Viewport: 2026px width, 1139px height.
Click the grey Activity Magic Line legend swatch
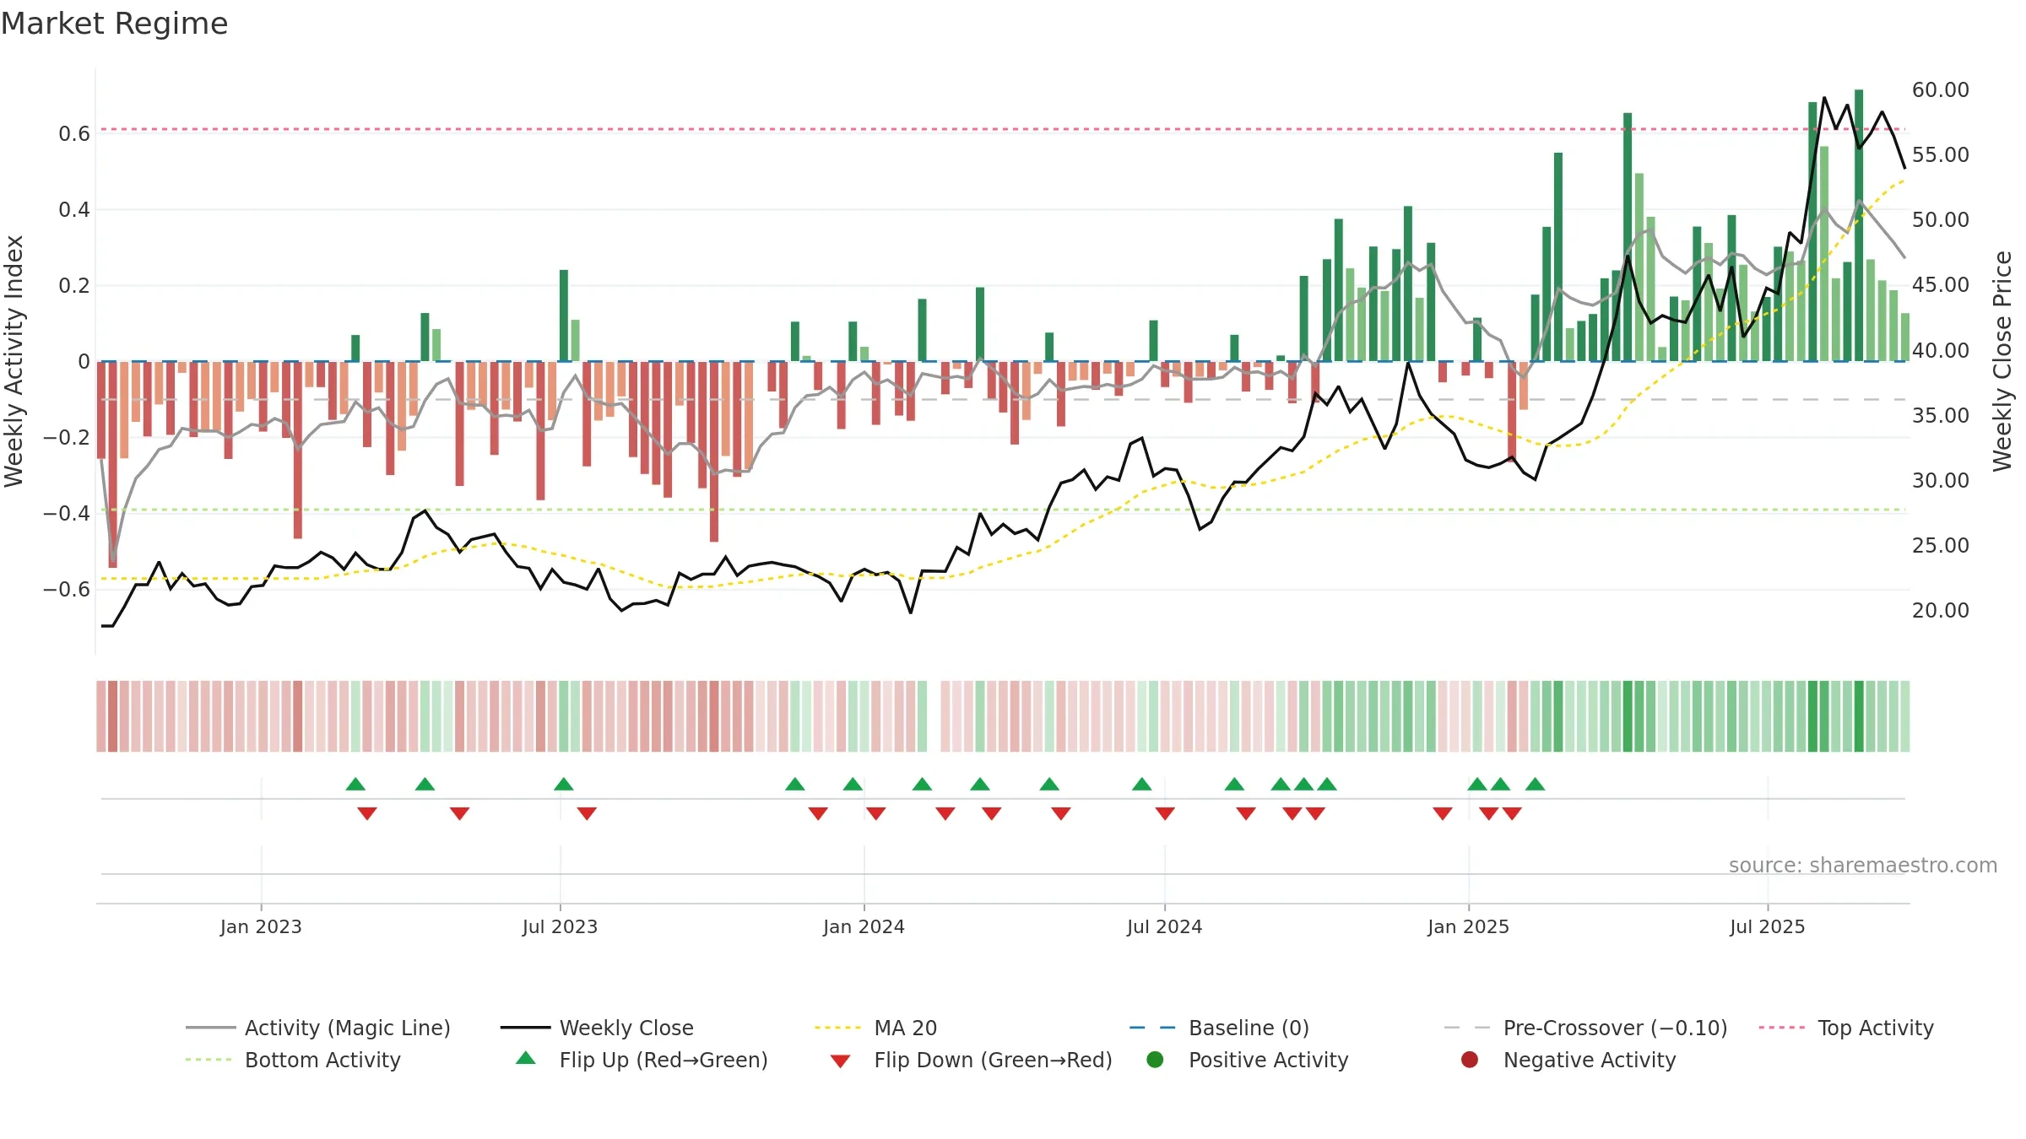click(x=210, y=1028)
